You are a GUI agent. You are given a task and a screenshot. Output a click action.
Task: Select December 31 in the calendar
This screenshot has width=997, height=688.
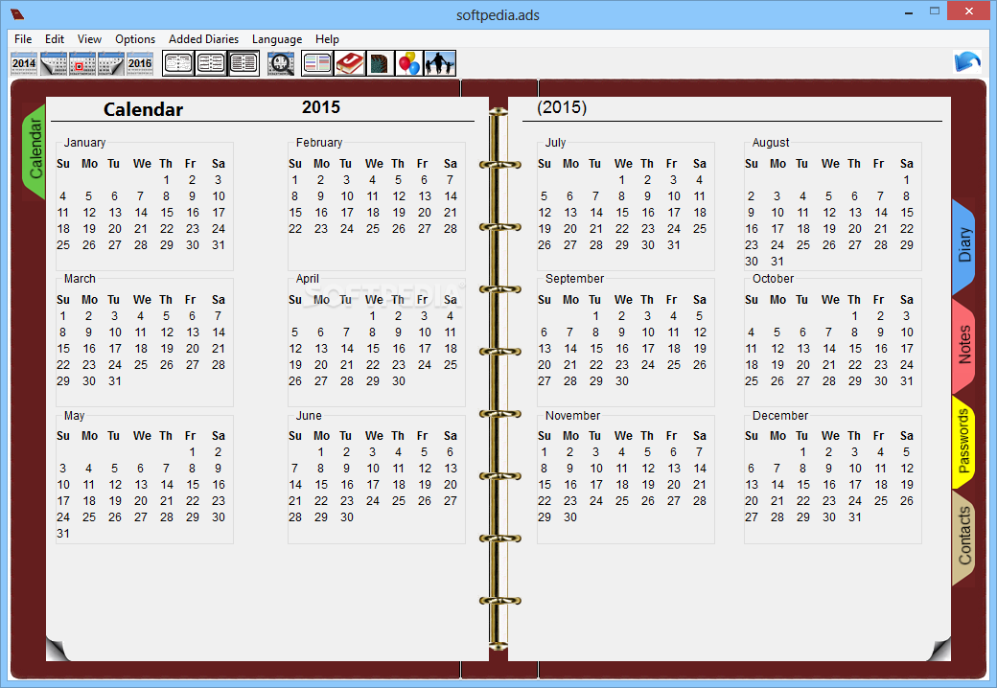(x=854, y=517)
